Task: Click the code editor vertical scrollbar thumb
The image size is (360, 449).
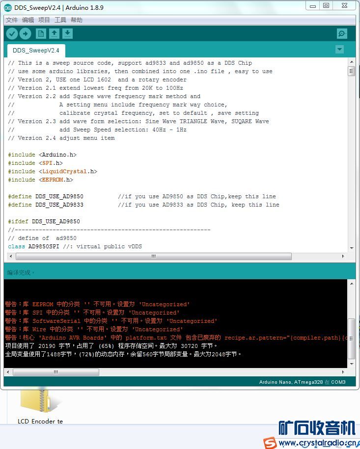Action: (351, 71)
